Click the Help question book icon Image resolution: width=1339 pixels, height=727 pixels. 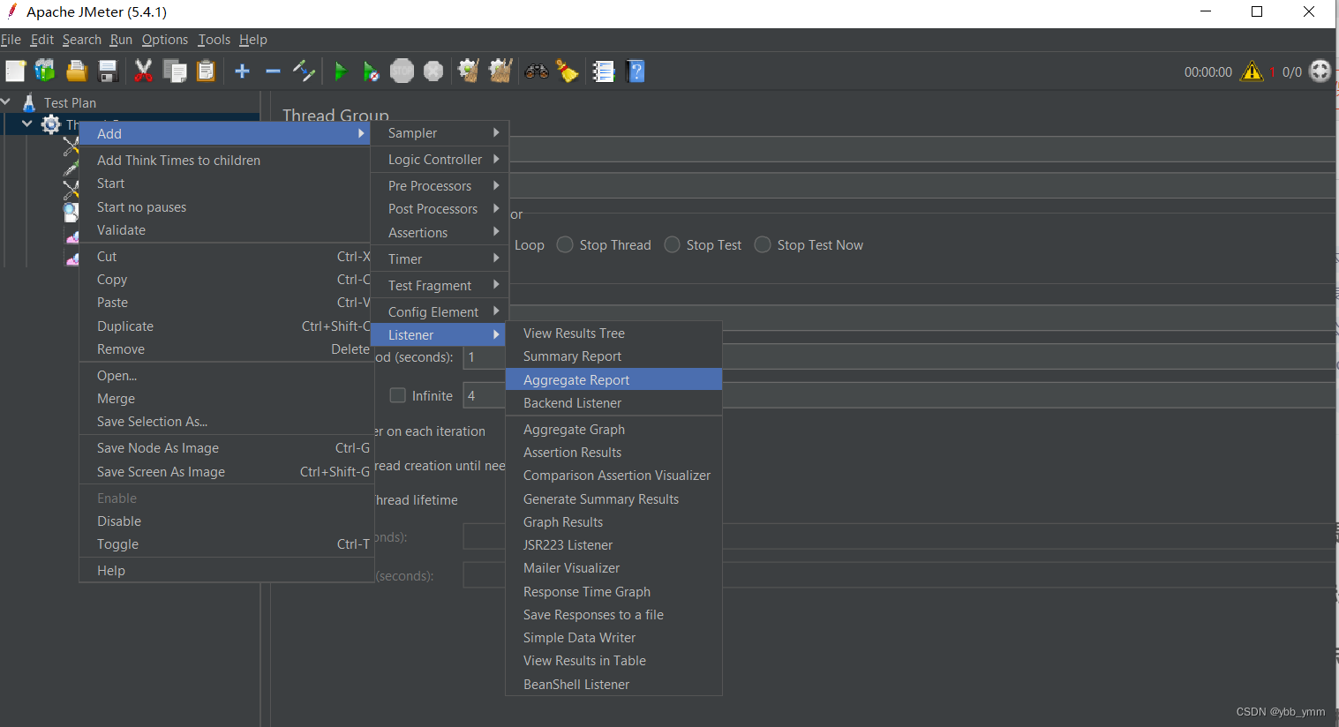pyautogui.click(x=636, y=71)
